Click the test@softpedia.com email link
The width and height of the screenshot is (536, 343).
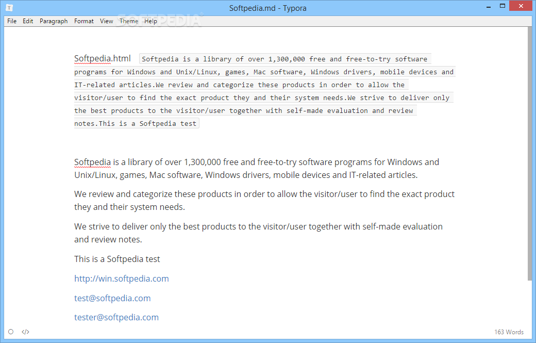112,298
